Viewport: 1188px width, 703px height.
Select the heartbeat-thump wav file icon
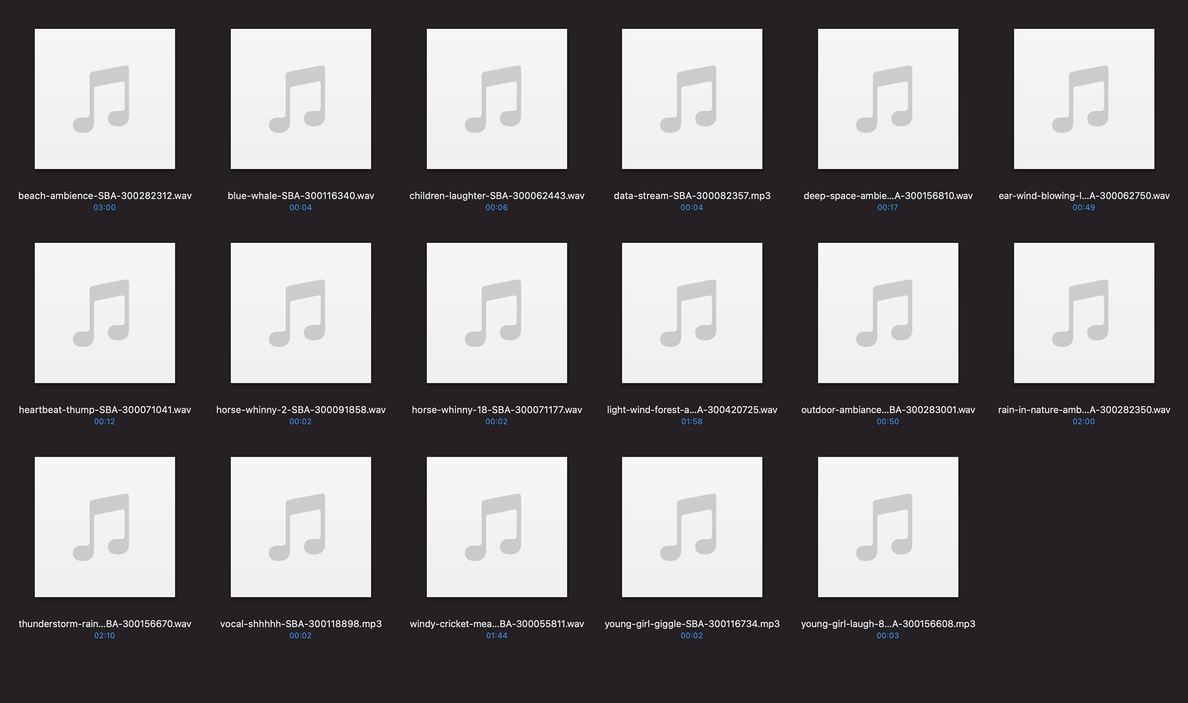[105, 313]
